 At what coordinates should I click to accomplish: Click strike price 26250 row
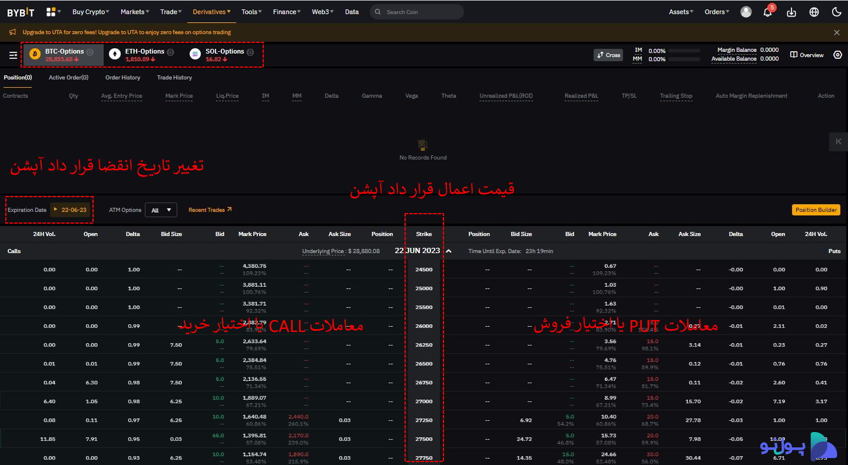424,345
